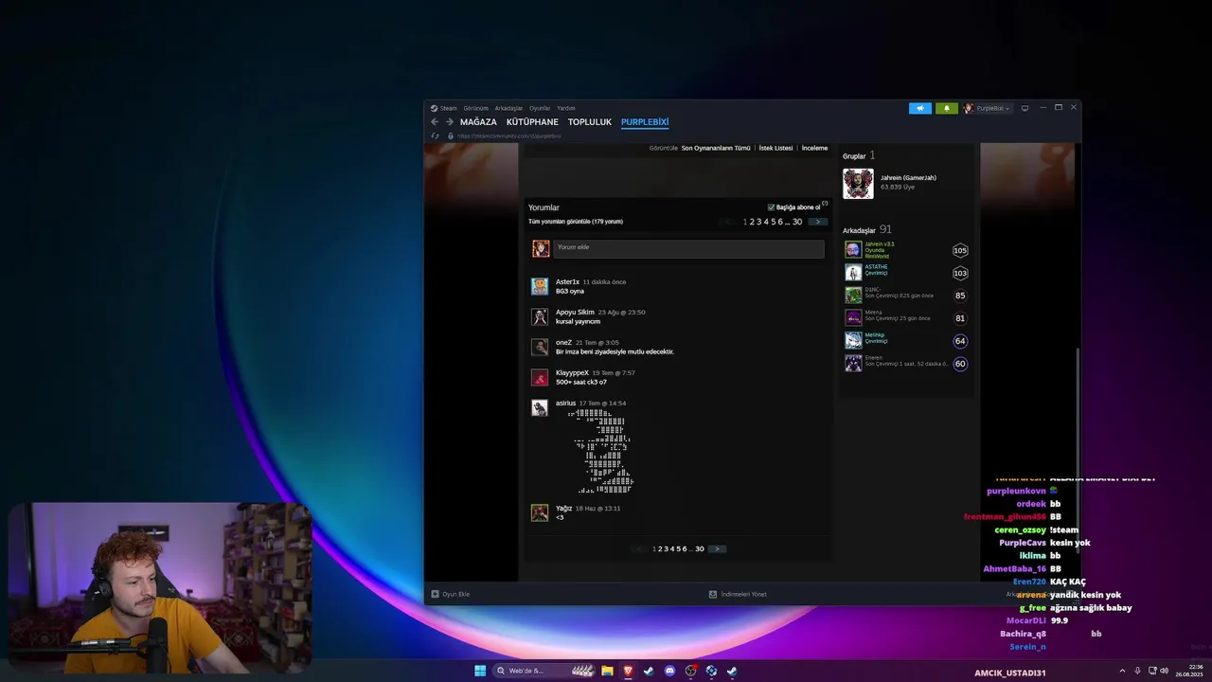Screen dimensions: 1212x682
Task: Go back with the Steam back arrow
Action: click(435, 122)
